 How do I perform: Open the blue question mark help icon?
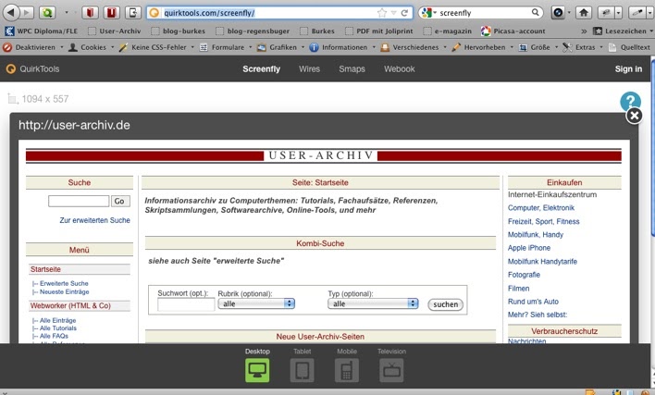click(630, 101)
